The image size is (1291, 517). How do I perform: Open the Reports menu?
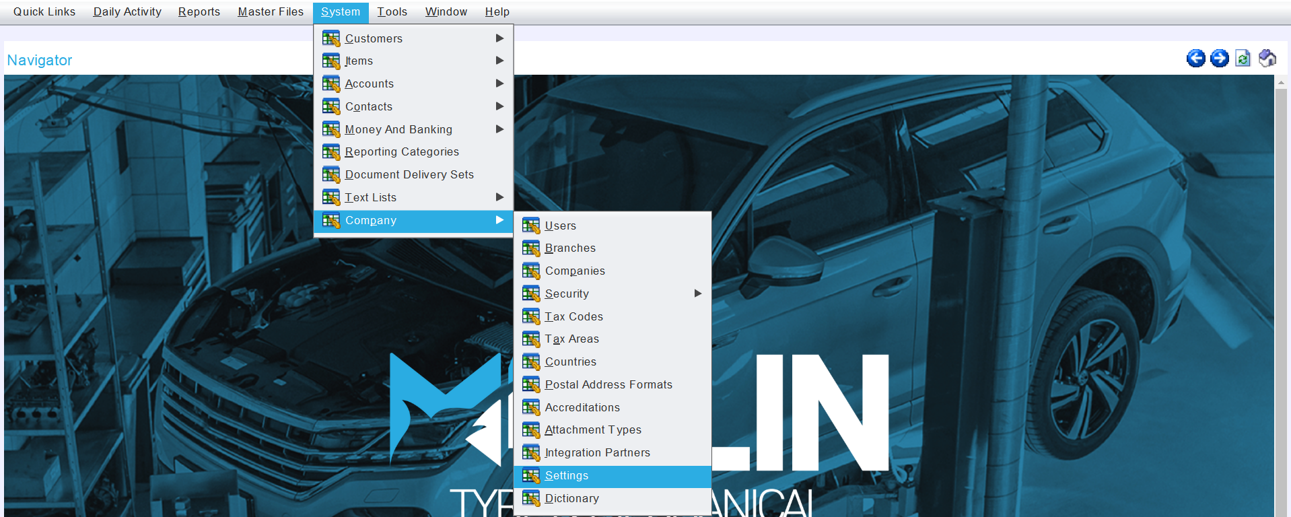pyautogui.click(x=199, y=12)
